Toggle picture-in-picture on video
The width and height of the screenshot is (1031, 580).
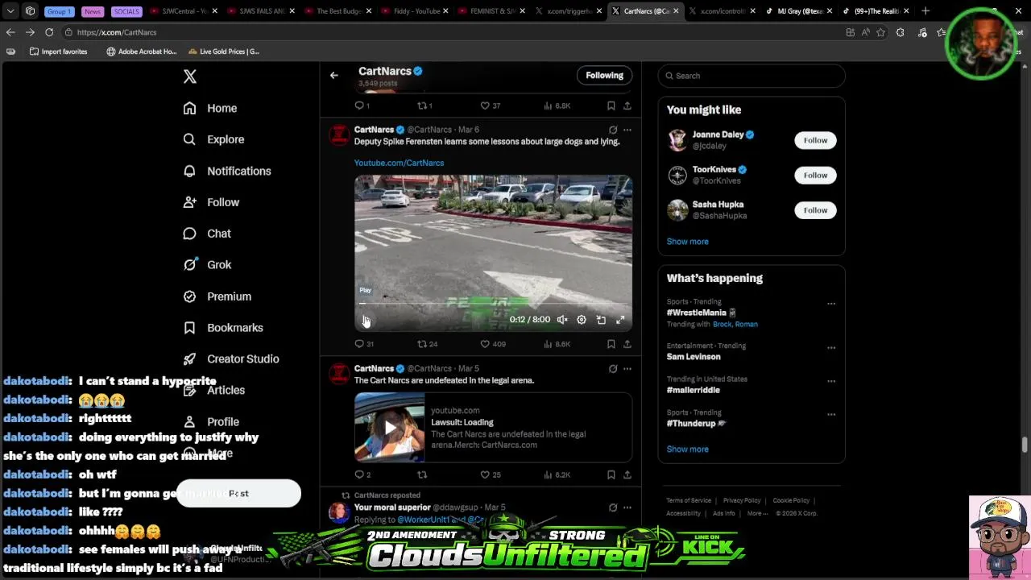[x=601, y=320]
